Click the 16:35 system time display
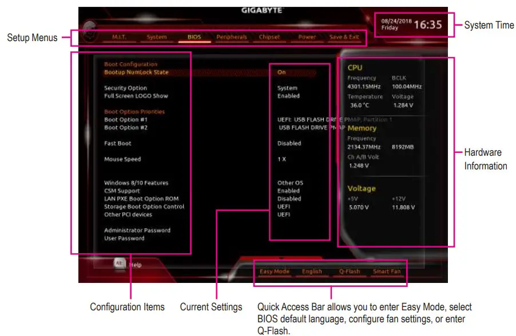This screenshot has width=516, height=336. (x=427, y=25)
